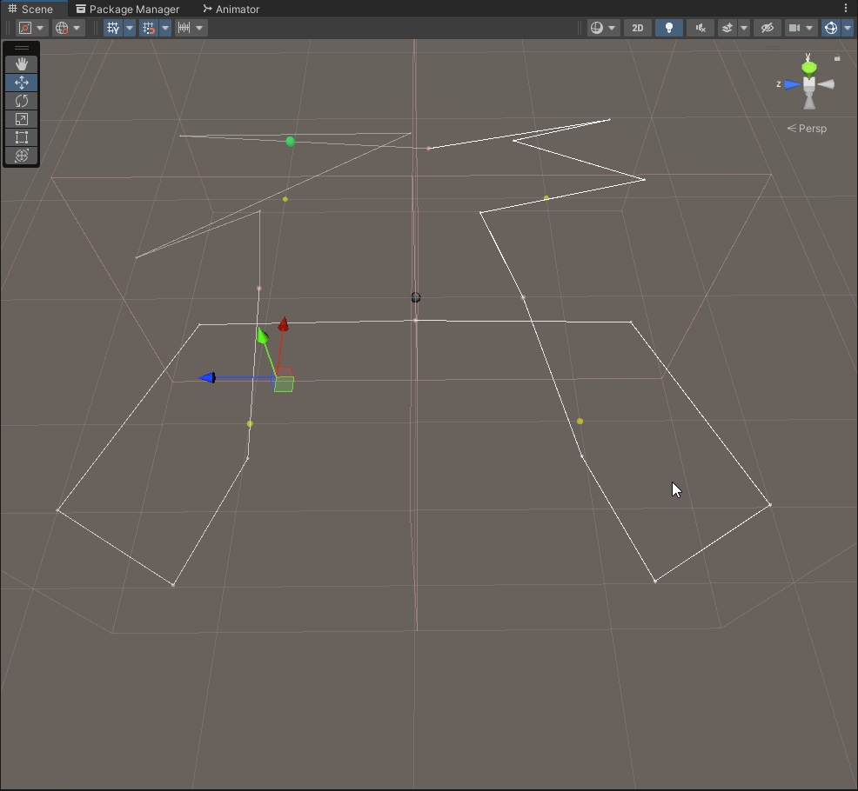Select the Hand (View) tool
Viewport: 858px width, 791px height.
point(22,64)
